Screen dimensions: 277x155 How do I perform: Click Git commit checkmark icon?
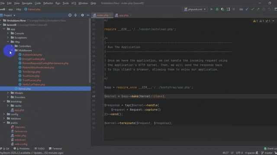(253, 9)
